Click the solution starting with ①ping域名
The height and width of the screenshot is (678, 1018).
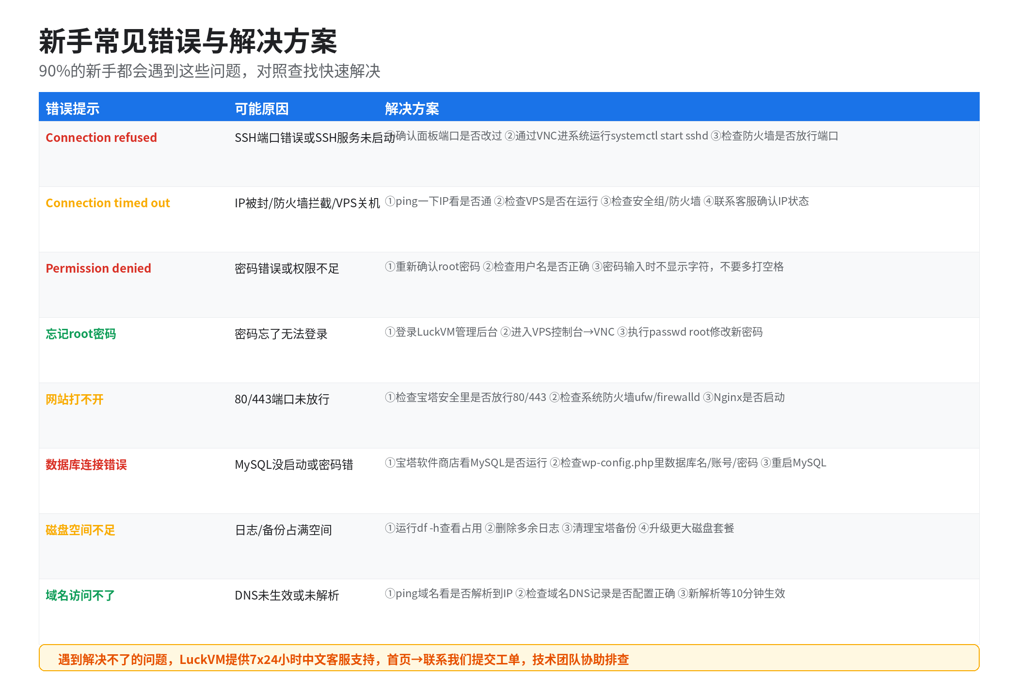click(x=585, y=593)
